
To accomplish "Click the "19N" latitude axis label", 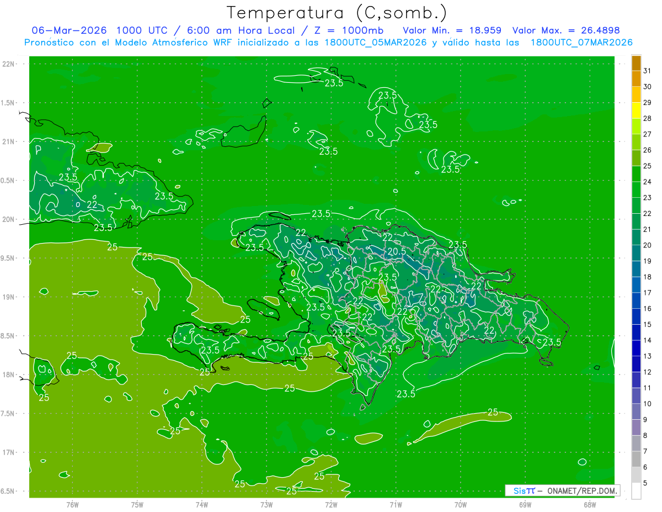I will tap(8, 297).
